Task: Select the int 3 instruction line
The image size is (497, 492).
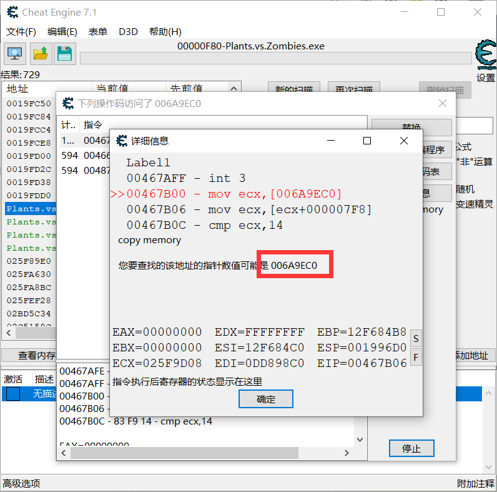Action: pyautogui.click(x=186, y=178)
